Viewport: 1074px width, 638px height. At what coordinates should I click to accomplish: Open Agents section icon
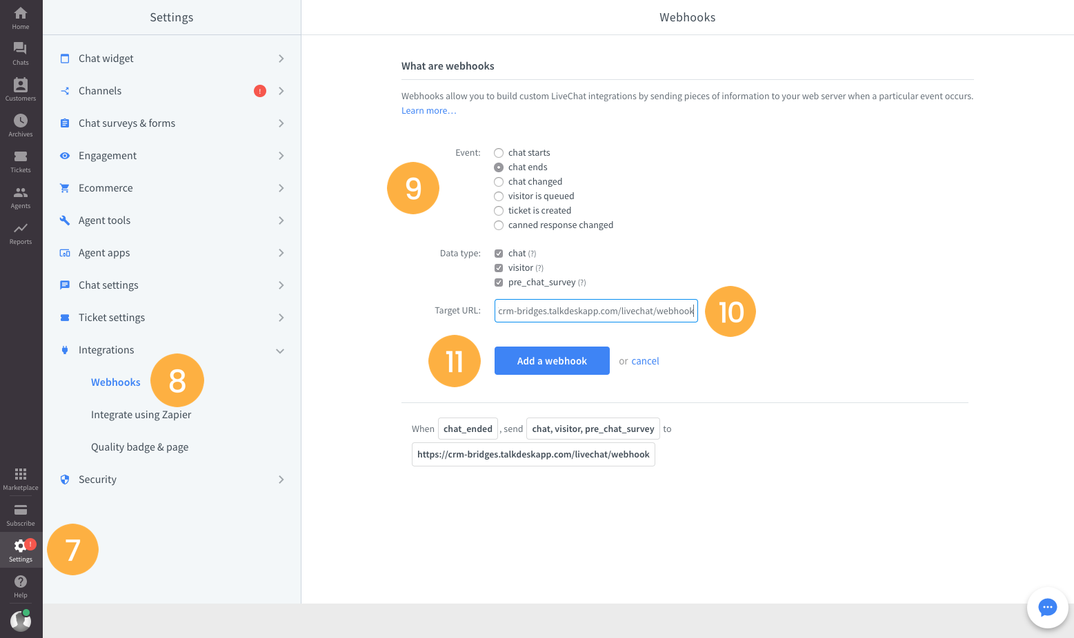(x=21, y=192)
